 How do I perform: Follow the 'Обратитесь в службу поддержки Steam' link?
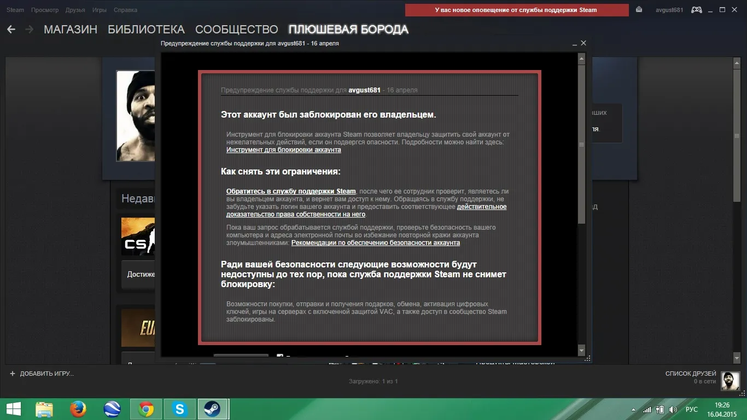(x=291, y=191)
